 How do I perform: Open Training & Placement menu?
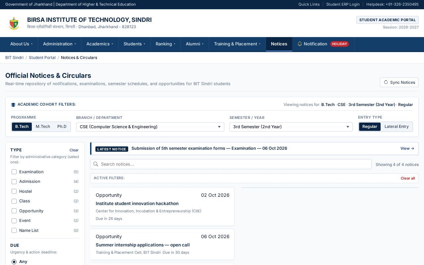pos(237,44)
